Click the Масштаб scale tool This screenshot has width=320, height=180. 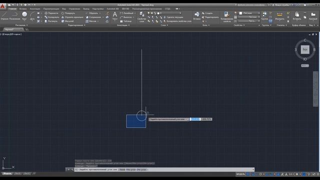67,21
